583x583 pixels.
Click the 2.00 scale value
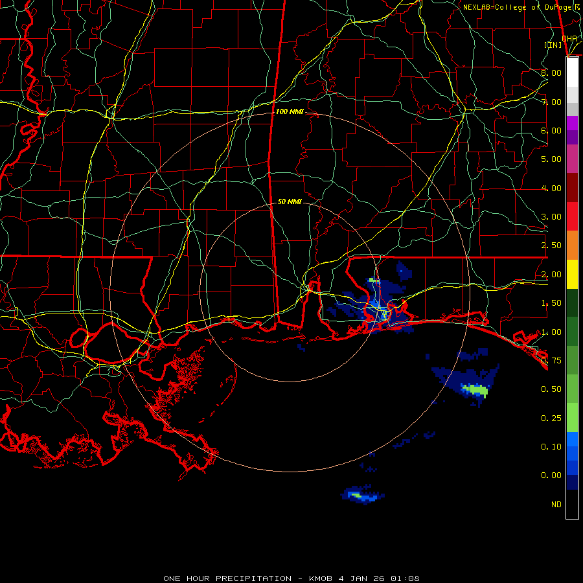tap(551, 275)
